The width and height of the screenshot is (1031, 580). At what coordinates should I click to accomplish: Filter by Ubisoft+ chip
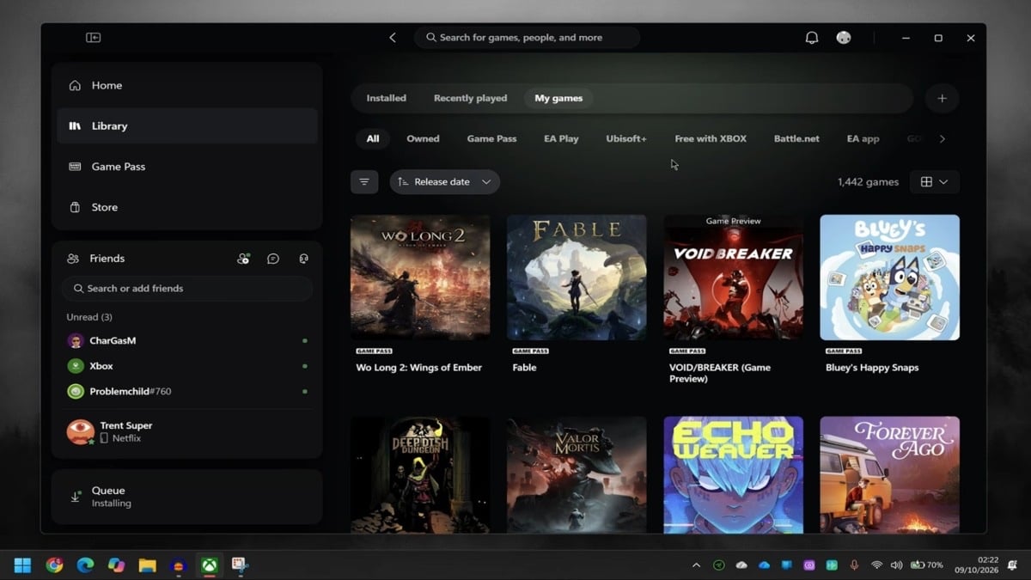coord(626,138)
